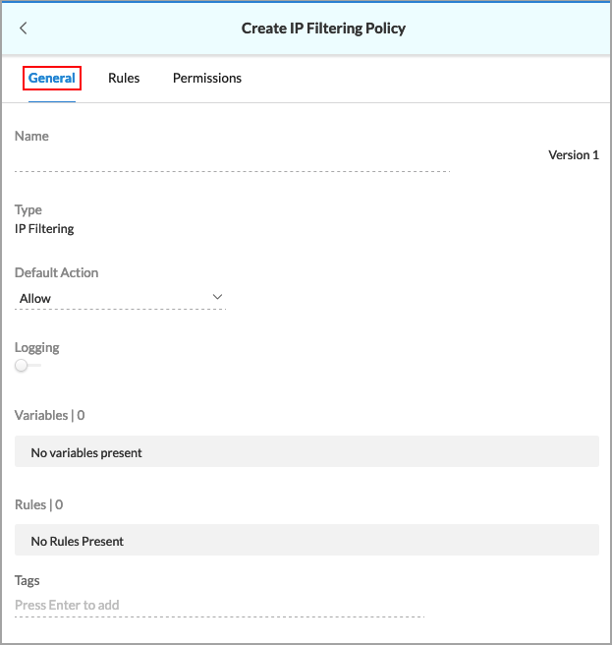
Task: Click the Tags input field
Action: [219, 605]
